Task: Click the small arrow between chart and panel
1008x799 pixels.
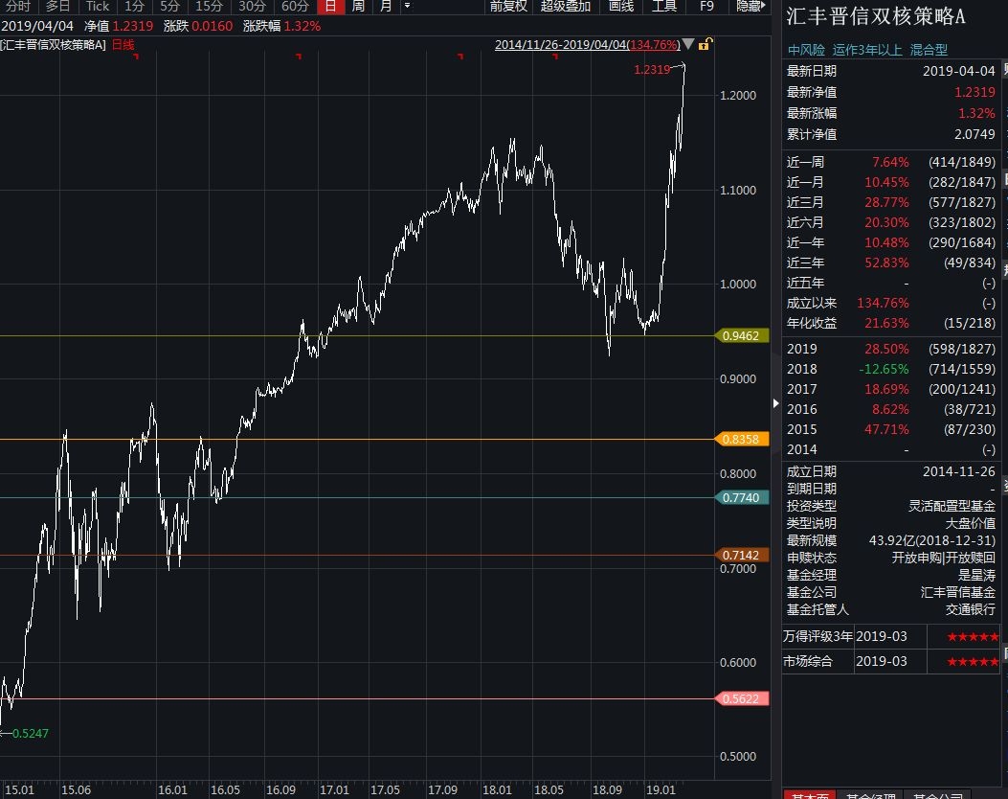Action: (775, 405)
